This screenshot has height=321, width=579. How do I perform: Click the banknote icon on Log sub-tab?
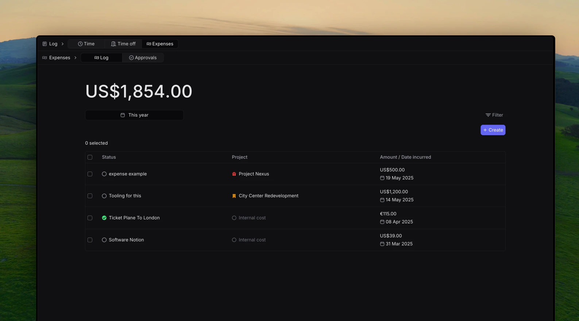[97, 58]
